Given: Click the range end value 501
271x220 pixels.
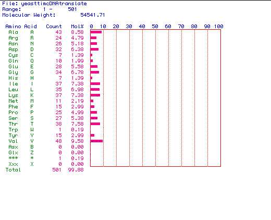Looking at the screenshot, I should (72, 9).
